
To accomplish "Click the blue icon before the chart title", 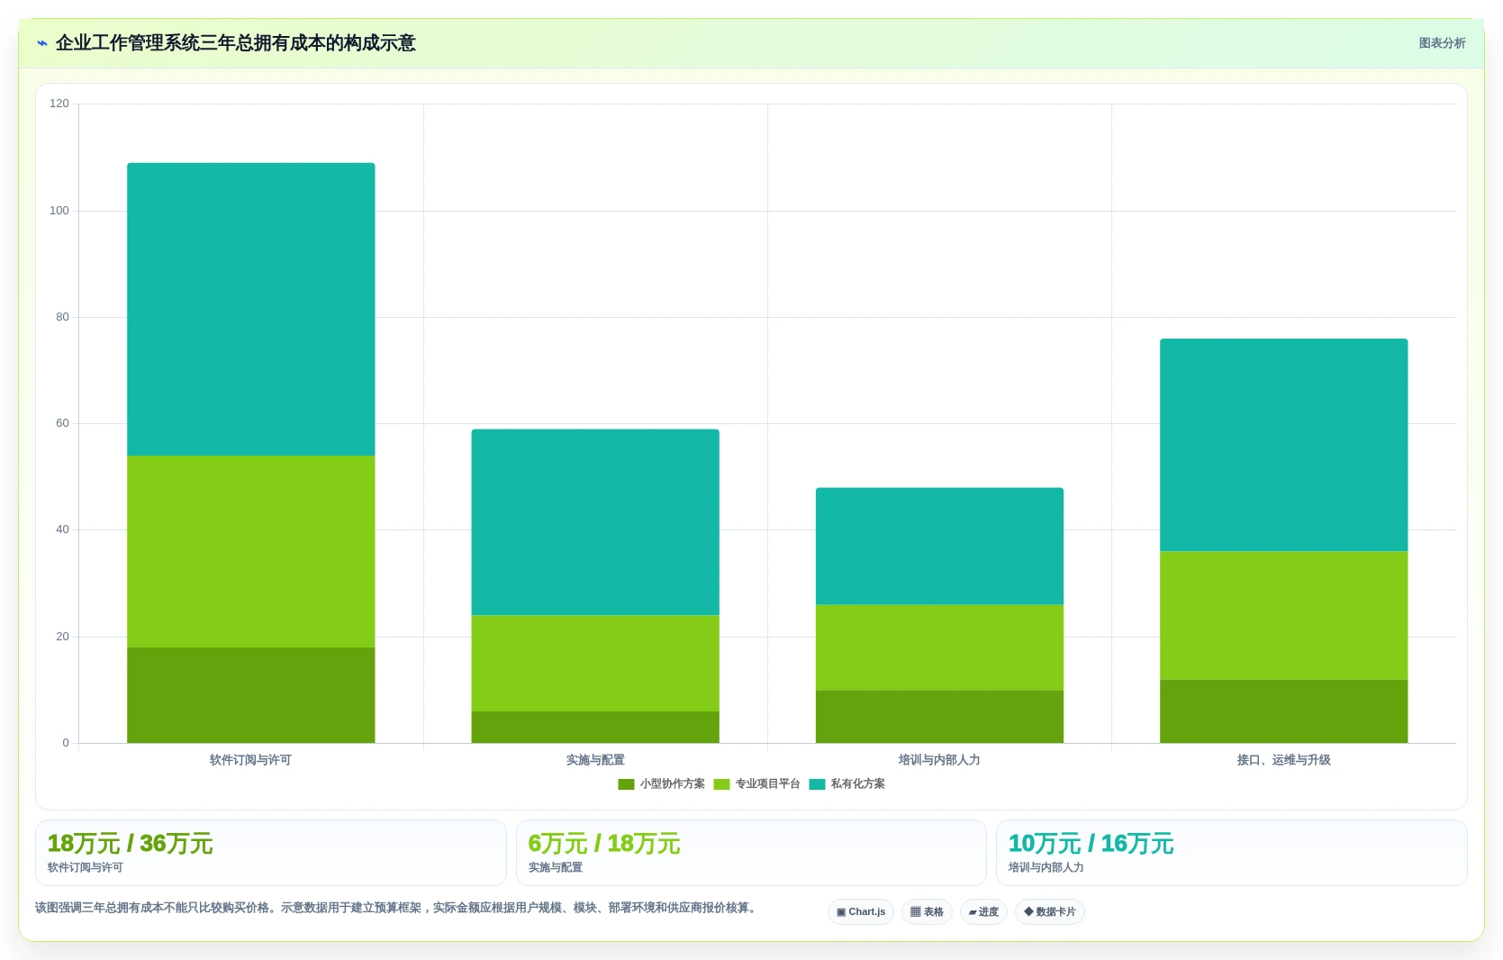I will 42,43.
